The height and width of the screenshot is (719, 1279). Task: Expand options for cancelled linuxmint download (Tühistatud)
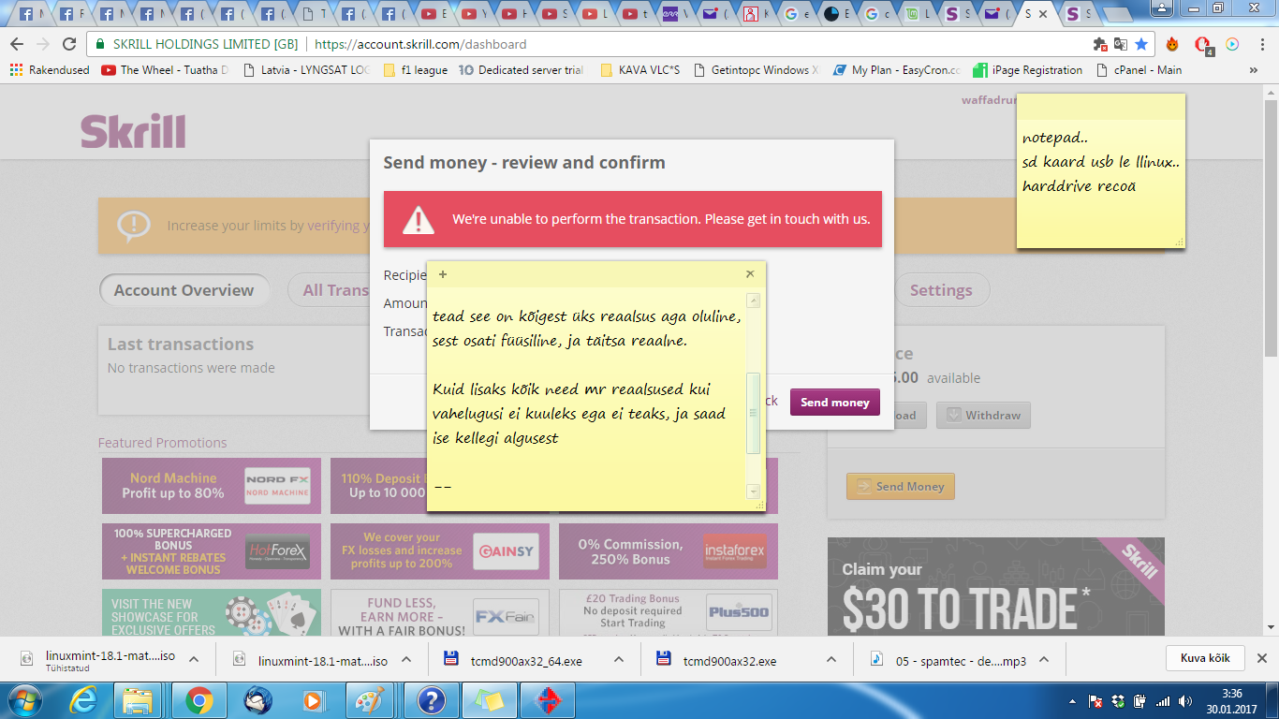point(193,660)
